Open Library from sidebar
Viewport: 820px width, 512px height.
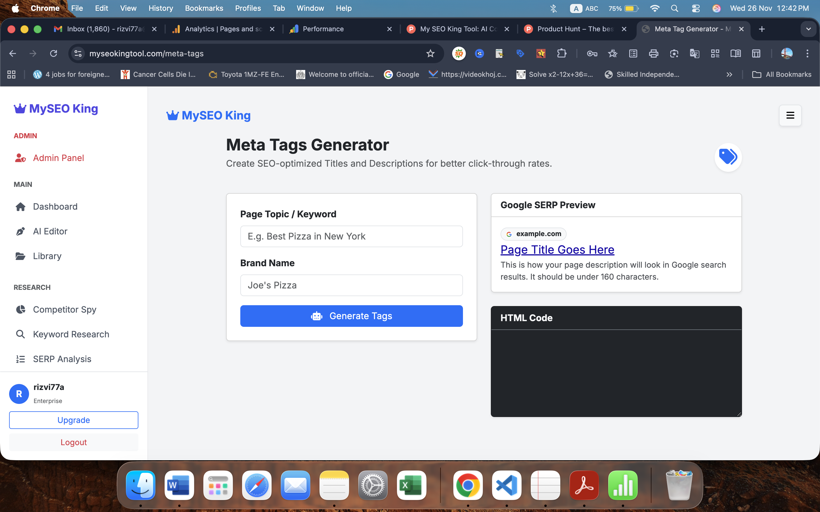47,256
